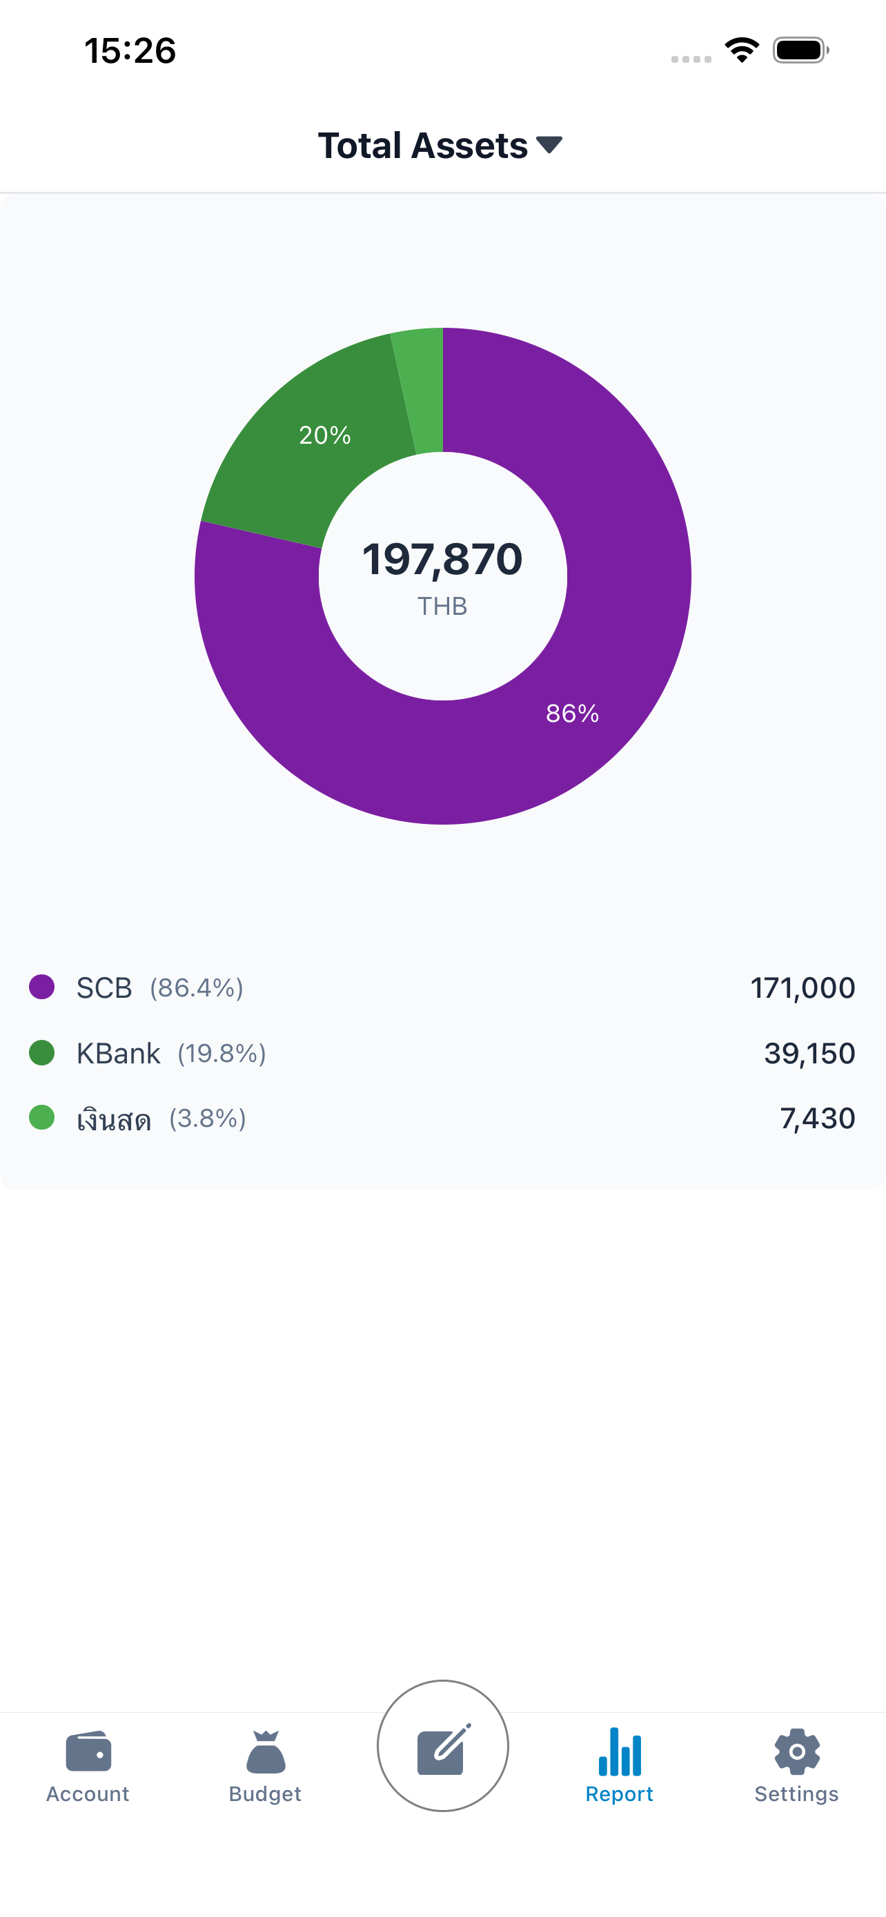
Task: Tap the purple SCB legend dot
Action: coord(41,987)
